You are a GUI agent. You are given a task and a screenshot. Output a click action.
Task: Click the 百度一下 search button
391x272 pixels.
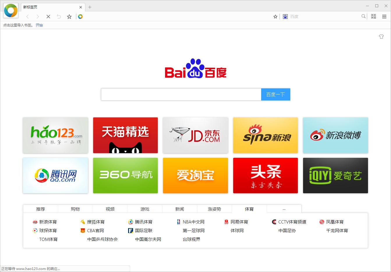click(276, 94)
